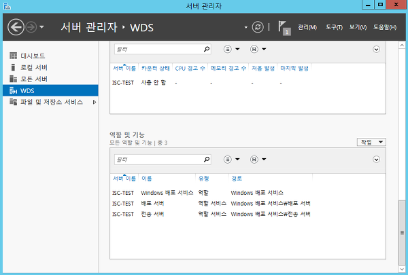Open dropdown arrow beside performance saved queries
The image size is (408, 275).
point(264,49)
